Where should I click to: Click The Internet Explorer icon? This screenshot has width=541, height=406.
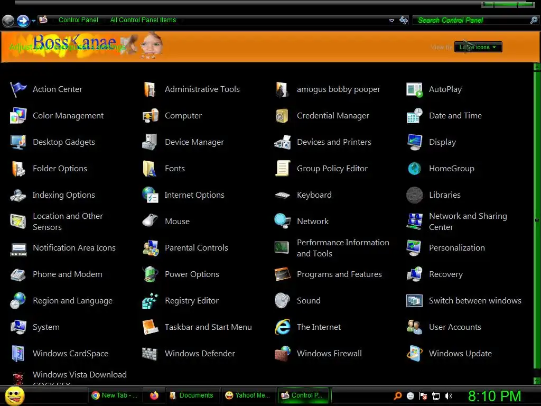click(x=283, y=327)
